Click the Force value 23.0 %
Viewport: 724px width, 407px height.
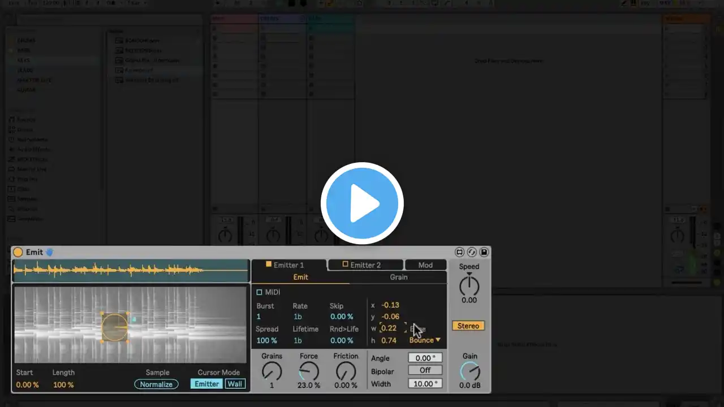click(x=309, y=386)
